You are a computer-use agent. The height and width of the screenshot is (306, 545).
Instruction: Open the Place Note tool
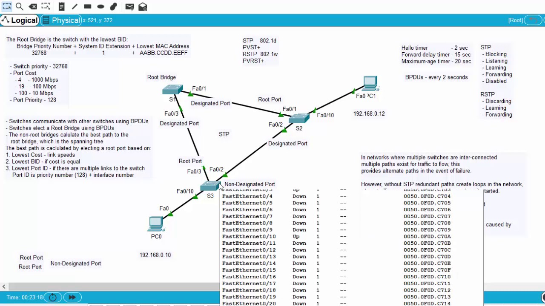(62, 6)
